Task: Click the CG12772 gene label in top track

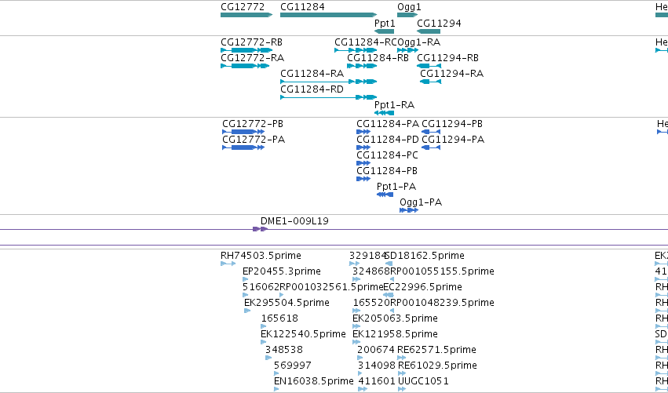Action: tap(243, 7)
